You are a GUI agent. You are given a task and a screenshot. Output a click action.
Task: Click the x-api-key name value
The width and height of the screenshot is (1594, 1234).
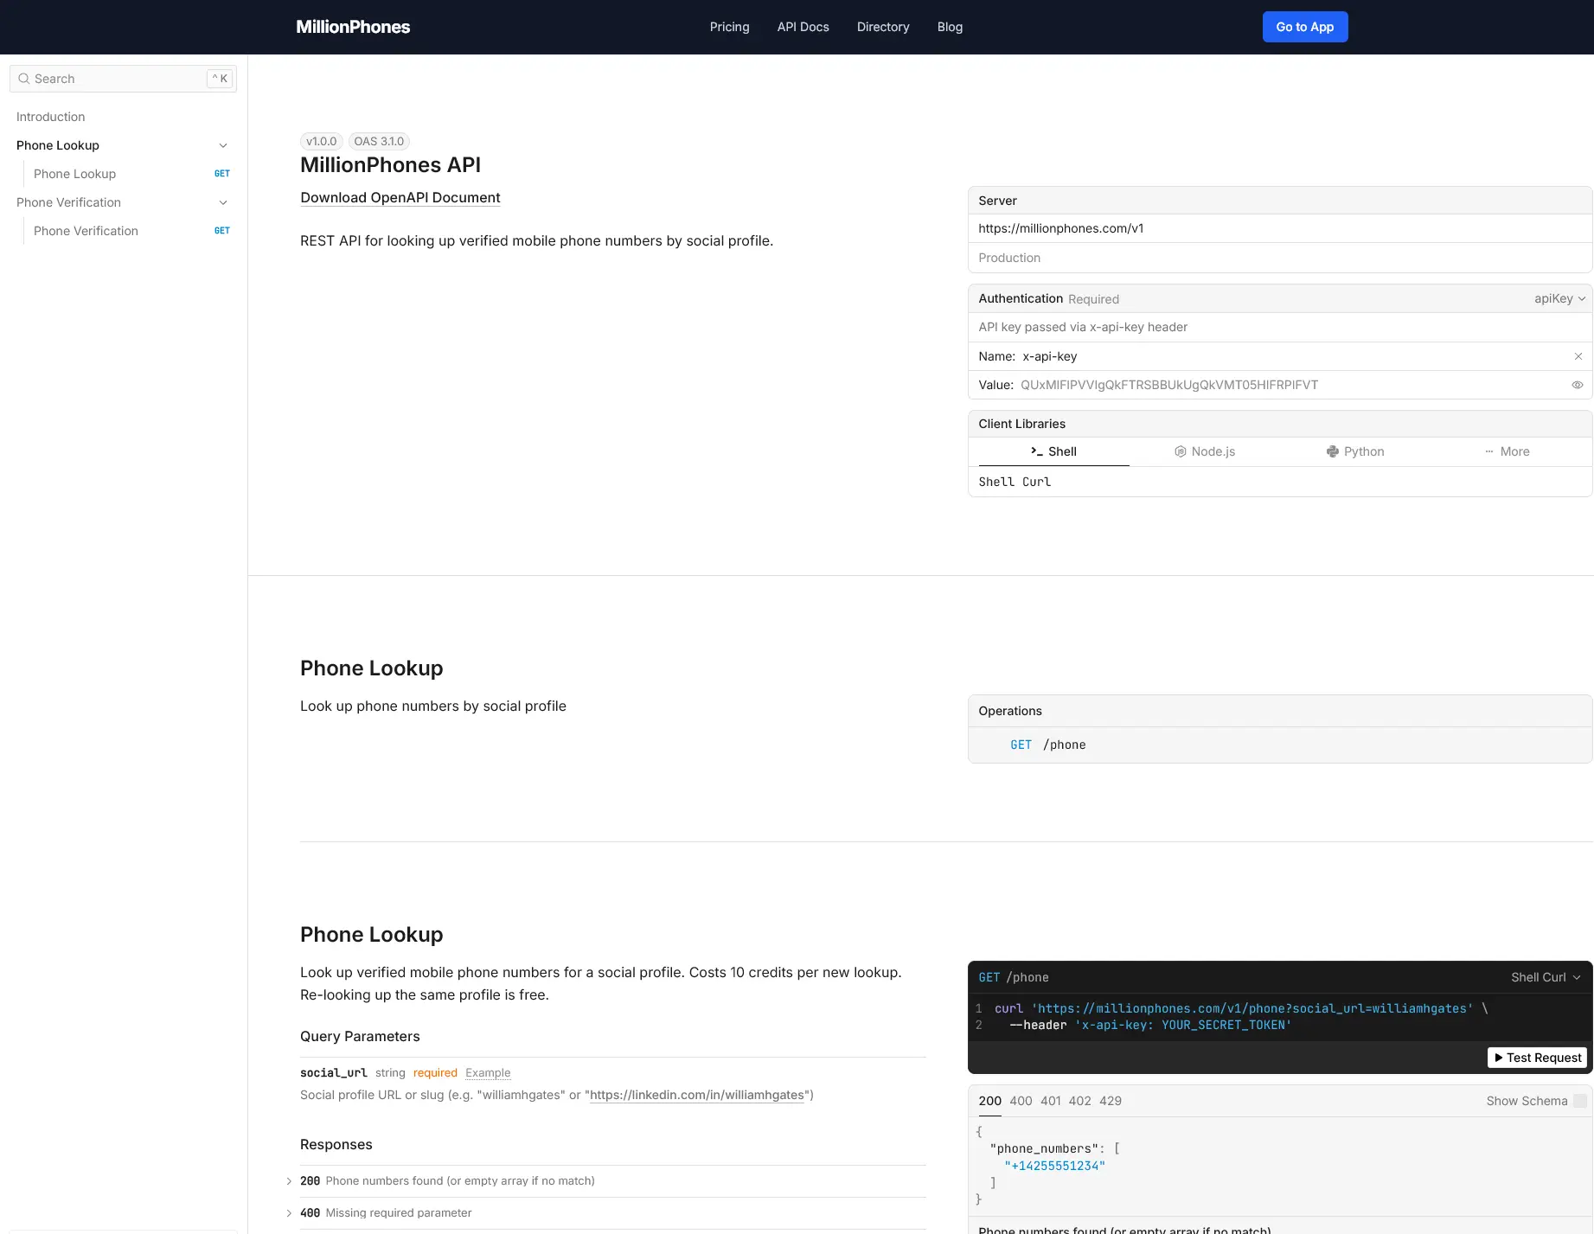tap(1050, 356)
